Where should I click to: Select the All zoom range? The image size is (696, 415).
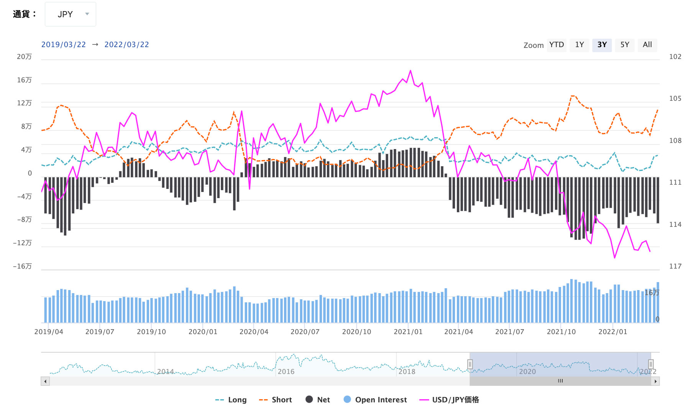coord(647,45)
